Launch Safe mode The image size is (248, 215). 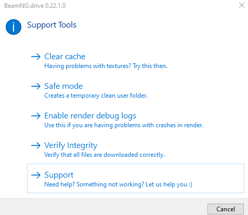(x=136, y=90)
